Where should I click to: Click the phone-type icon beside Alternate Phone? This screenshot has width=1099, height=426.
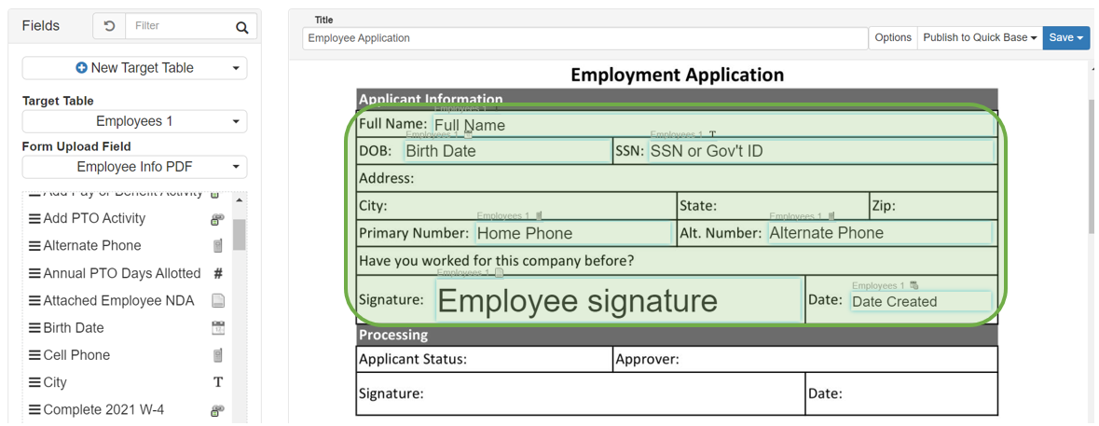click(x=218, y=246)
